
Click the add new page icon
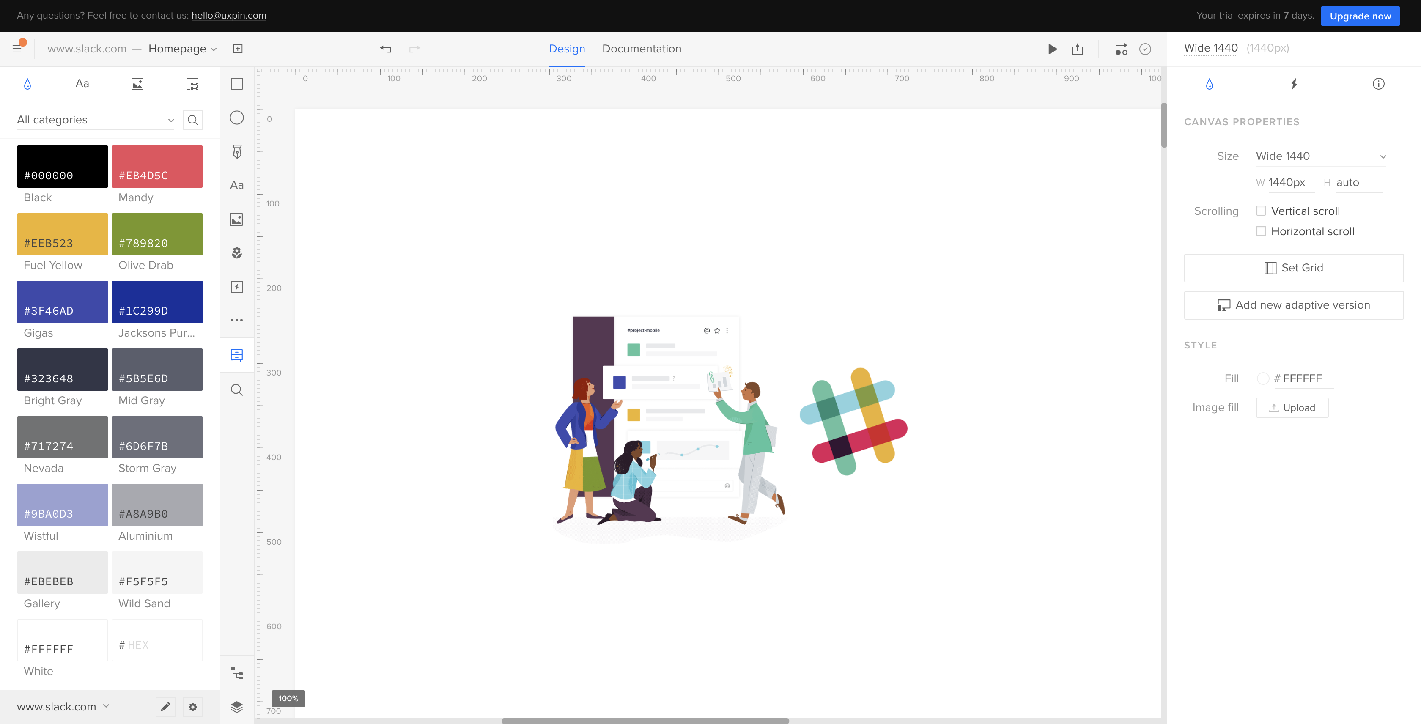pos(237,49)
